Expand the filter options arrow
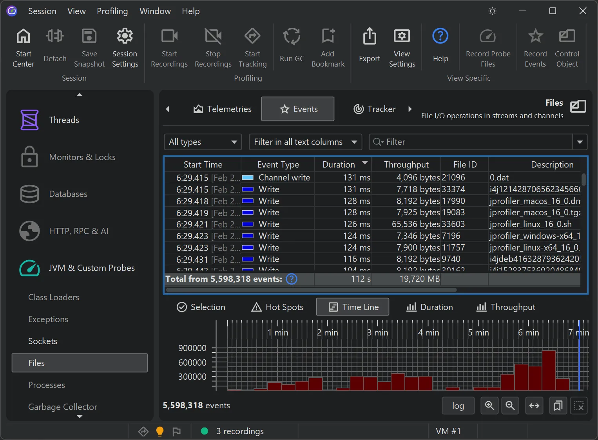Image resolution: width=598 pixels, height=440 pixels. pyautogui.click(x=580, y=142)
